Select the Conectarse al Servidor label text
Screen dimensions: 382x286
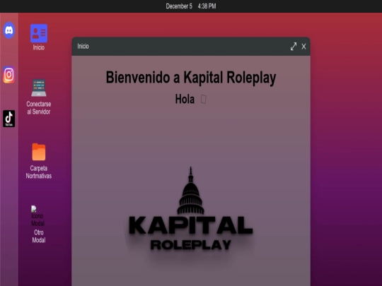[x=39, y=108]
